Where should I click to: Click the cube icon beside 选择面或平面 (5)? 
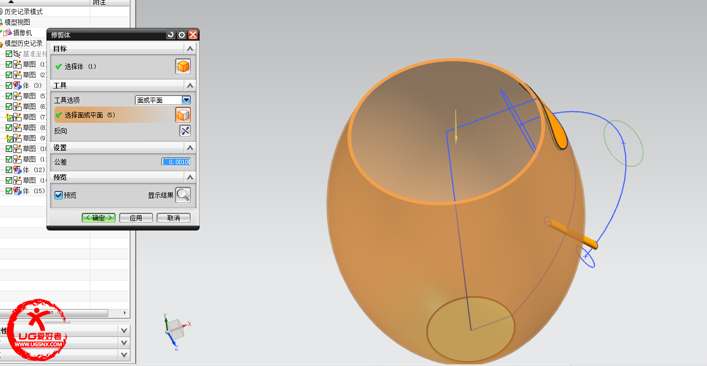[183, 115]
